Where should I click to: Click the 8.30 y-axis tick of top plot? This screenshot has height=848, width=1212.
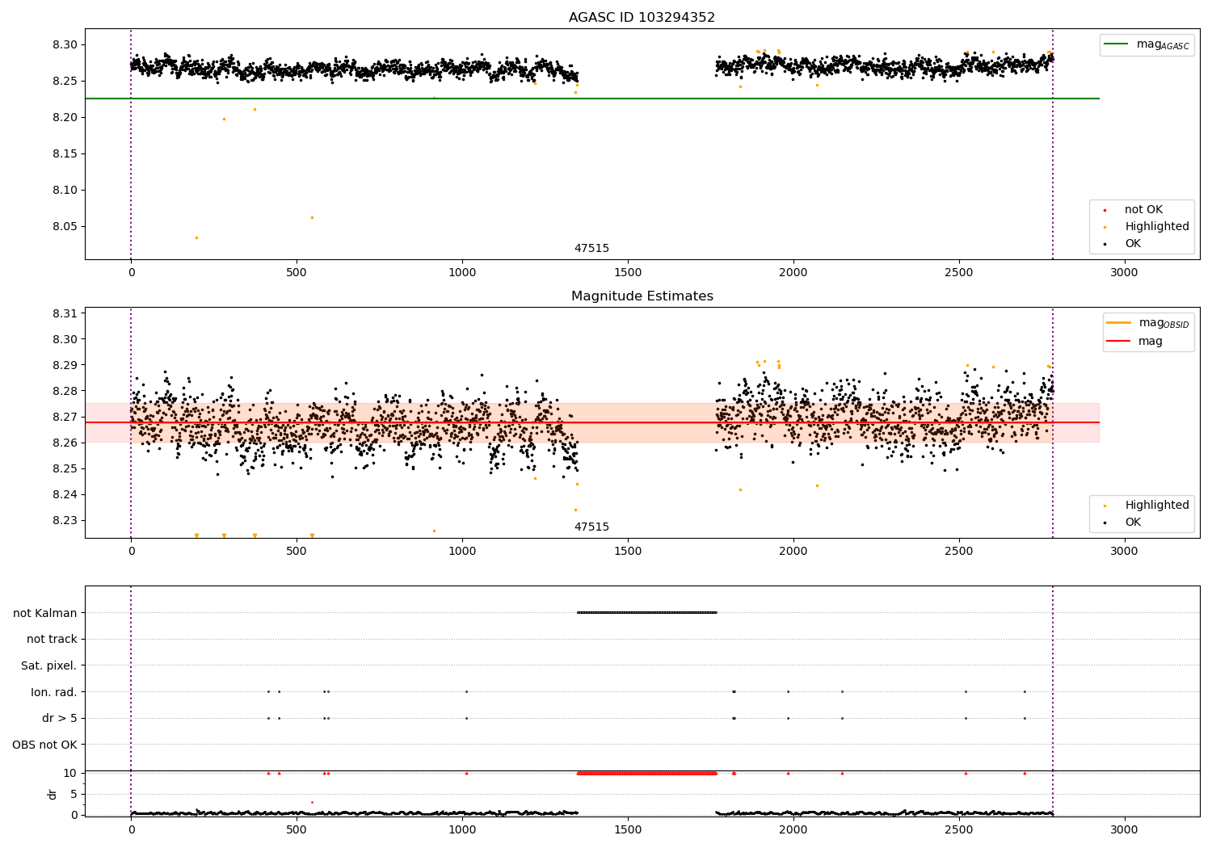tap(65, 44)
